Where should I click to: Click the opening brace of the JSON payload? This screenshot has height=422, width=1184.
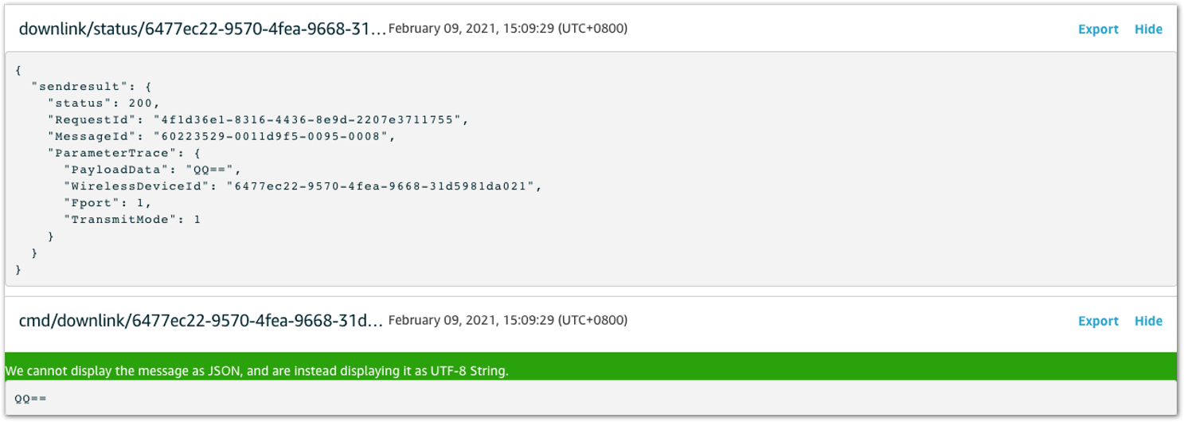click(18, 69)
